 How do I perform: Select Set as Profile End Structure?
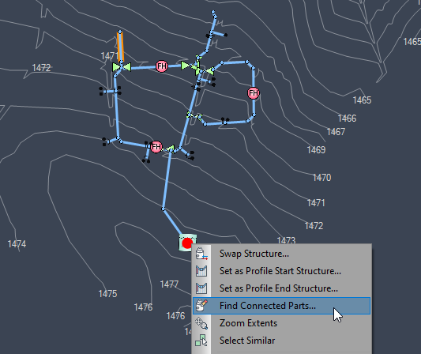(282, 288)
